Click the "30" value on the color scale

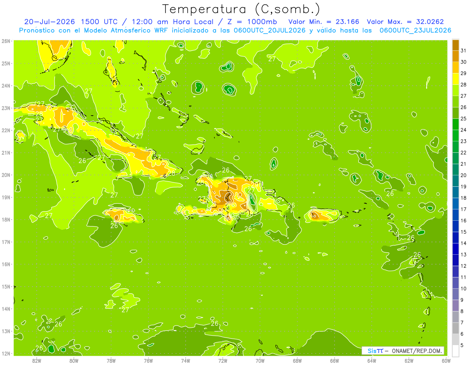point(463,62)
